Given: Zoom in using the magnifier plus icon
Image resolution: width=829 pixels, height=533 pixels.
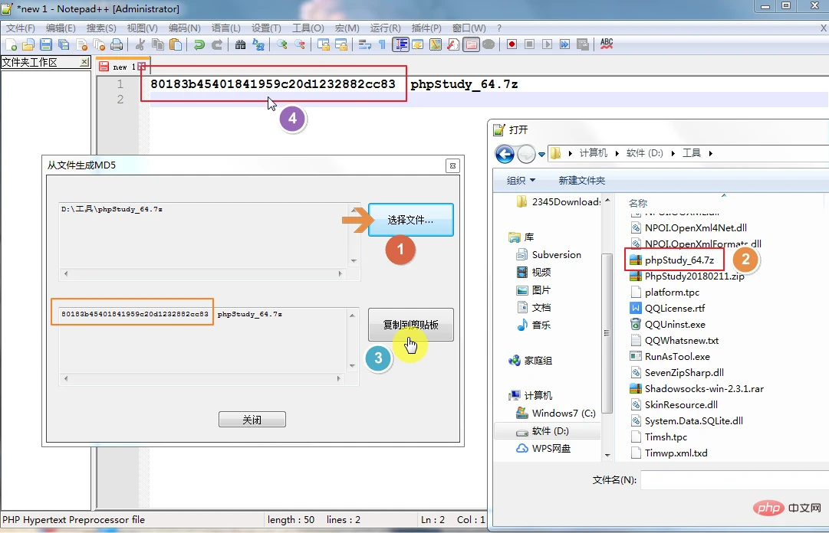Looking at the screenshot, I should [281, 44].
